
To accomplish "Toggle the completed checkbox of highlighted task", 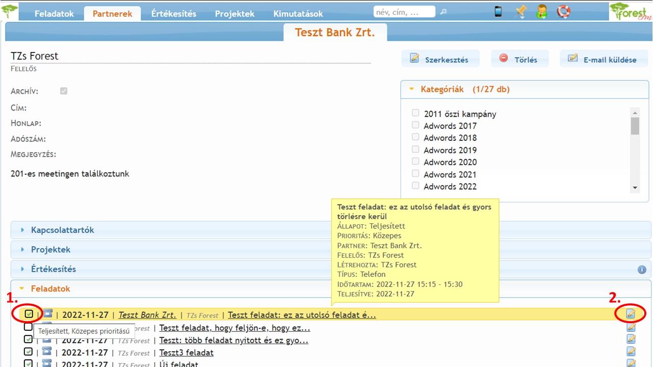I will 29,314.
